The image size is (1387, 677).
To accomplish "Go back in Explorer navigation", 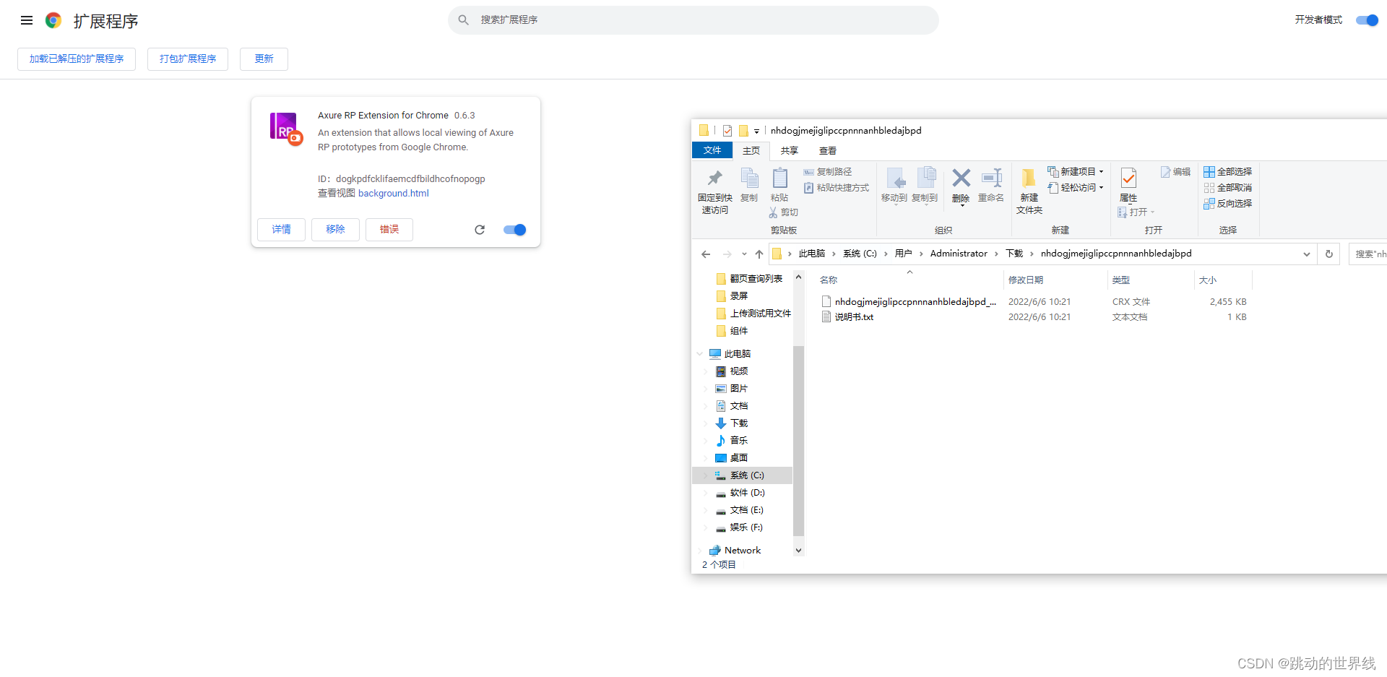I will coord(706,254).
